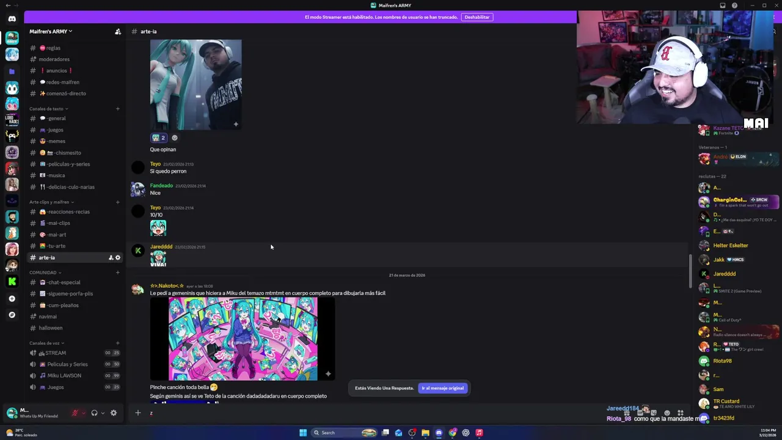Image resolution: width=782 pixels, height=440 pixels.
Task: Open the inbox icon in title bar
Action: 723,5
